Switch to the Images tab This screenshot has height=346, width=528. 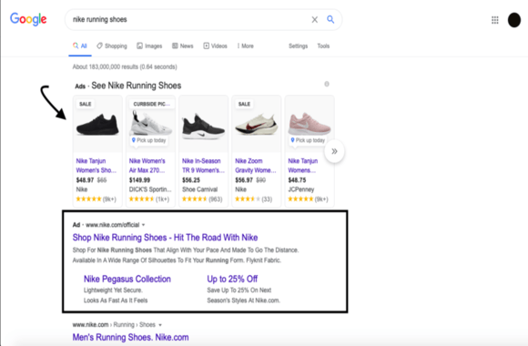coord(149,46)
